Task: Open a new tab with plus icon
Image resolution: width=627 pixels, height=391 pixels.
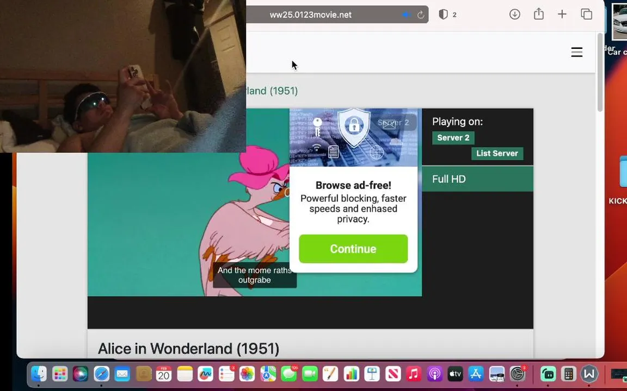Action: (x=562, y=14)
